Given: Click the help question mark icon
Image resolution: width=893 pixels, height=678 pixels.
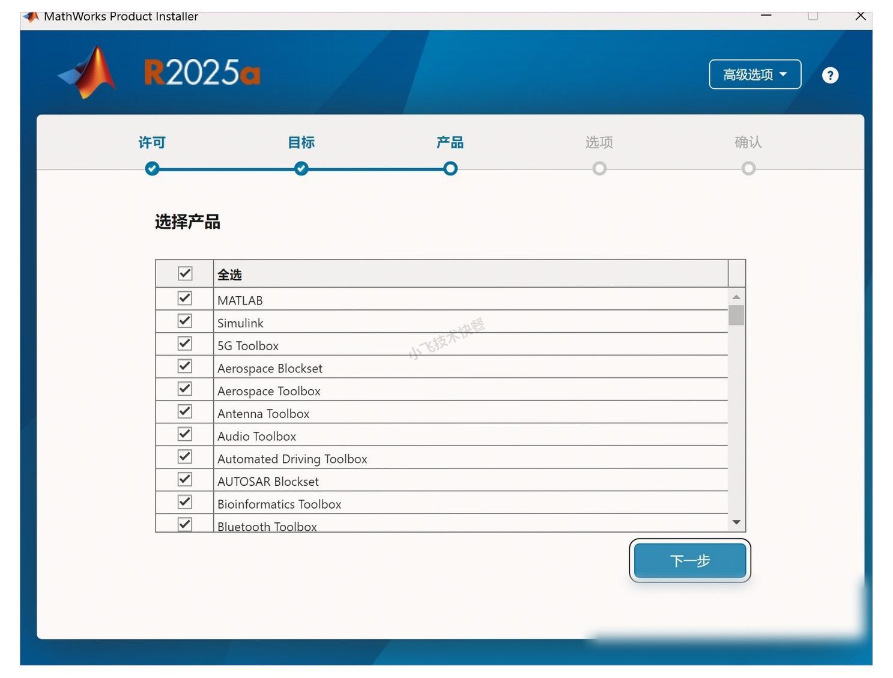Looking at the screenshot, I should tap(830, 75).
